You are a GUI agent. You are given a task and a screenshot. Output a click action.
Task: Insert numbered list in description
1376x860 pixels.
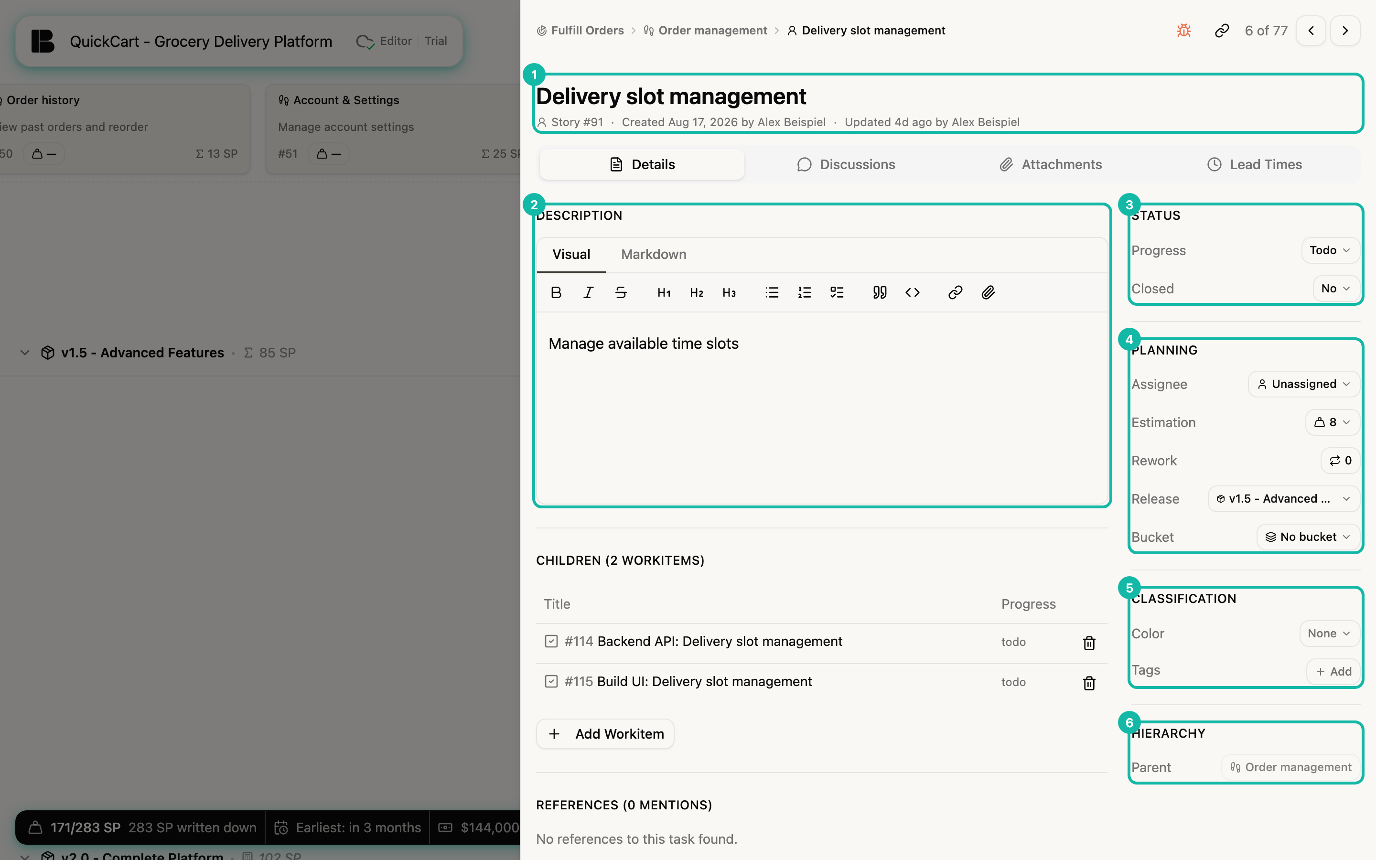point(805,292)
